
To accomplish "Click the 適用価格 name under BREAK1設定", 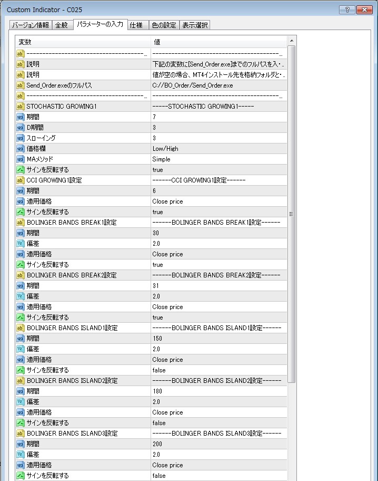I will point(39,254).
